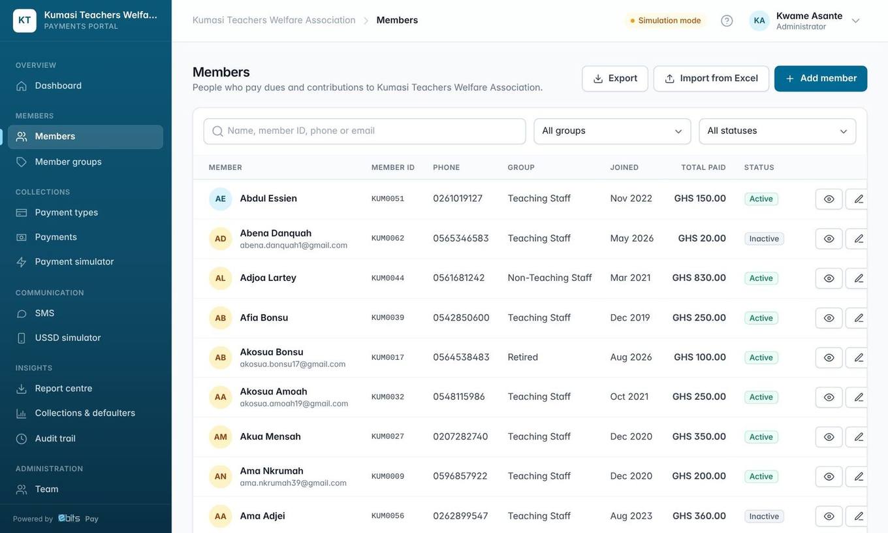The width and height of the screenshot is (888, 533).
Task: Open Collections & defaulters report
Action: pyautogui.click(x=86, y=413)
